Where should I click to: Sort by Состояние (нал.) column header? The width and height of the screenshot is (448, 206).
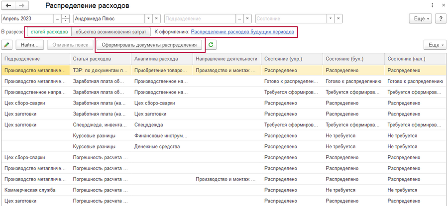(416, 59)
